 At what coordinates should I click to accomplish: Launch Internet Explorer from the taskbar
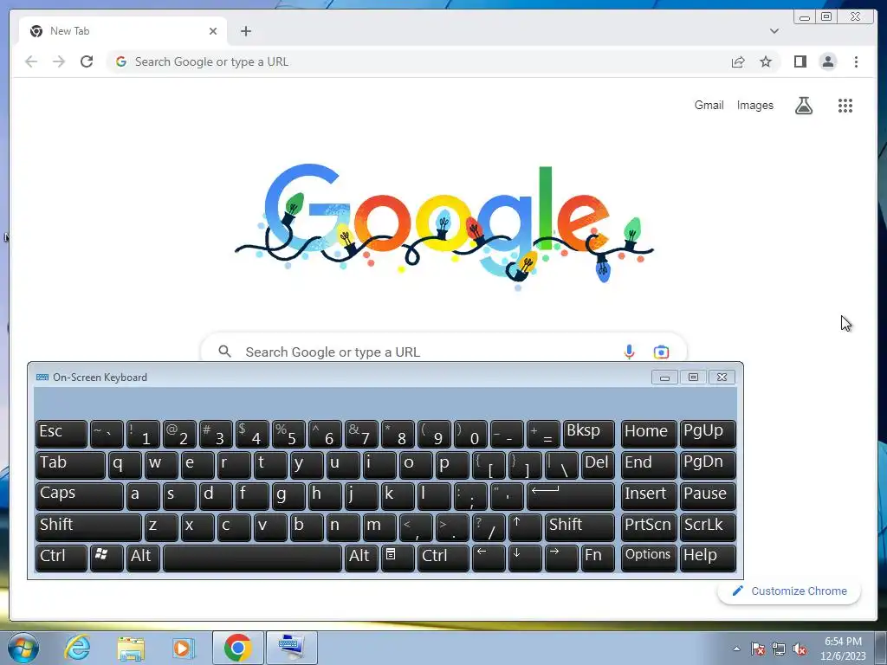tap(77, 648)
